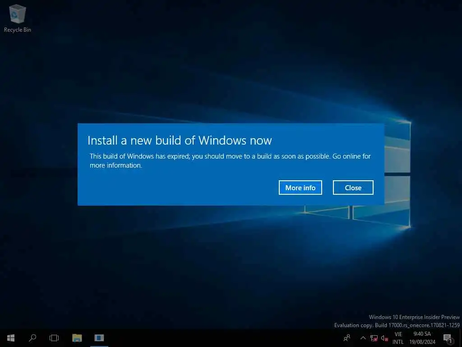
Task: Open the Action Center notifications icon
Action: point(447,338)
